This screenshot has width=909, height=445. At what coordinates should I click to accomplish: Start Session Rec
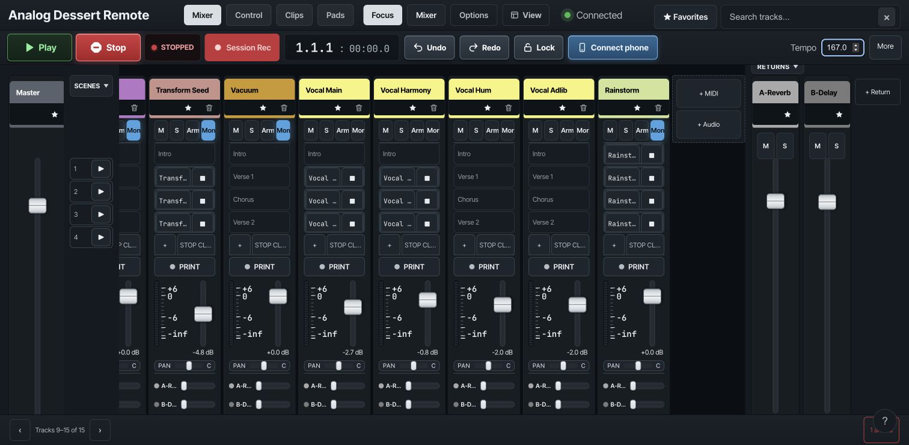click(x=242, y=47)
